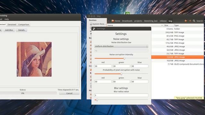
Task: Click the red corruption probability field
Action: pos(103,81)
